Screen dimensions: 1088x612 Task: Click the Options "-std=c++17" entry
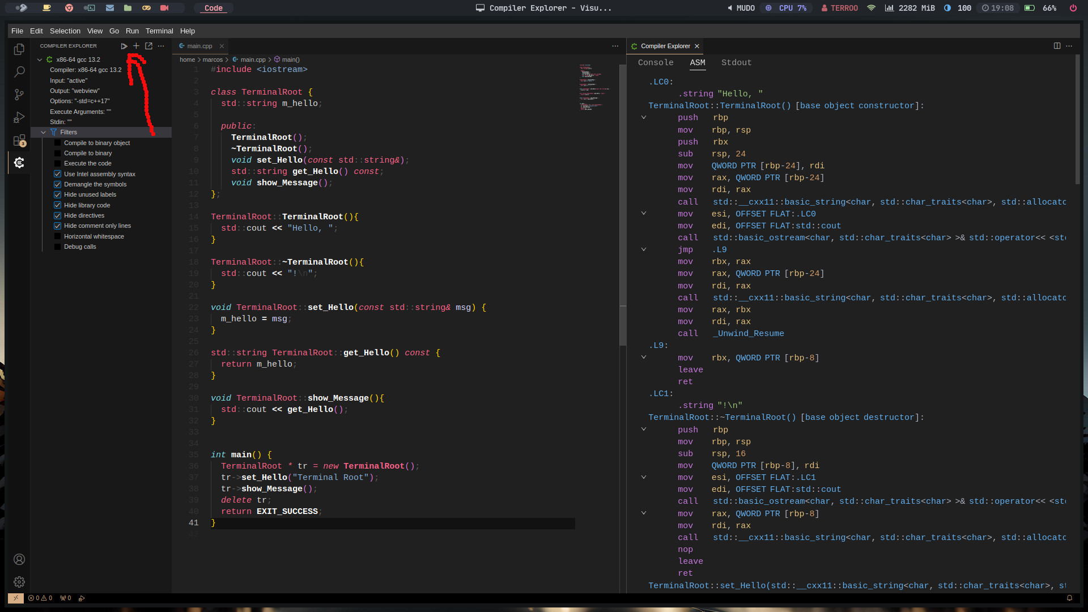coord(80,101)
